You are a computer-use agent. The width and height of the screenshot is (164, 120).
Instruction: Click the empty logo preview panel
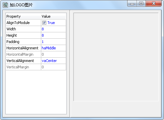click(x=116, y=57)
